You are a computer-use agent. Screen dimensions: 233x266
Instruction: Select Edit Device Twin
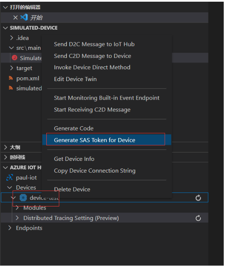(x=75, y=79)
